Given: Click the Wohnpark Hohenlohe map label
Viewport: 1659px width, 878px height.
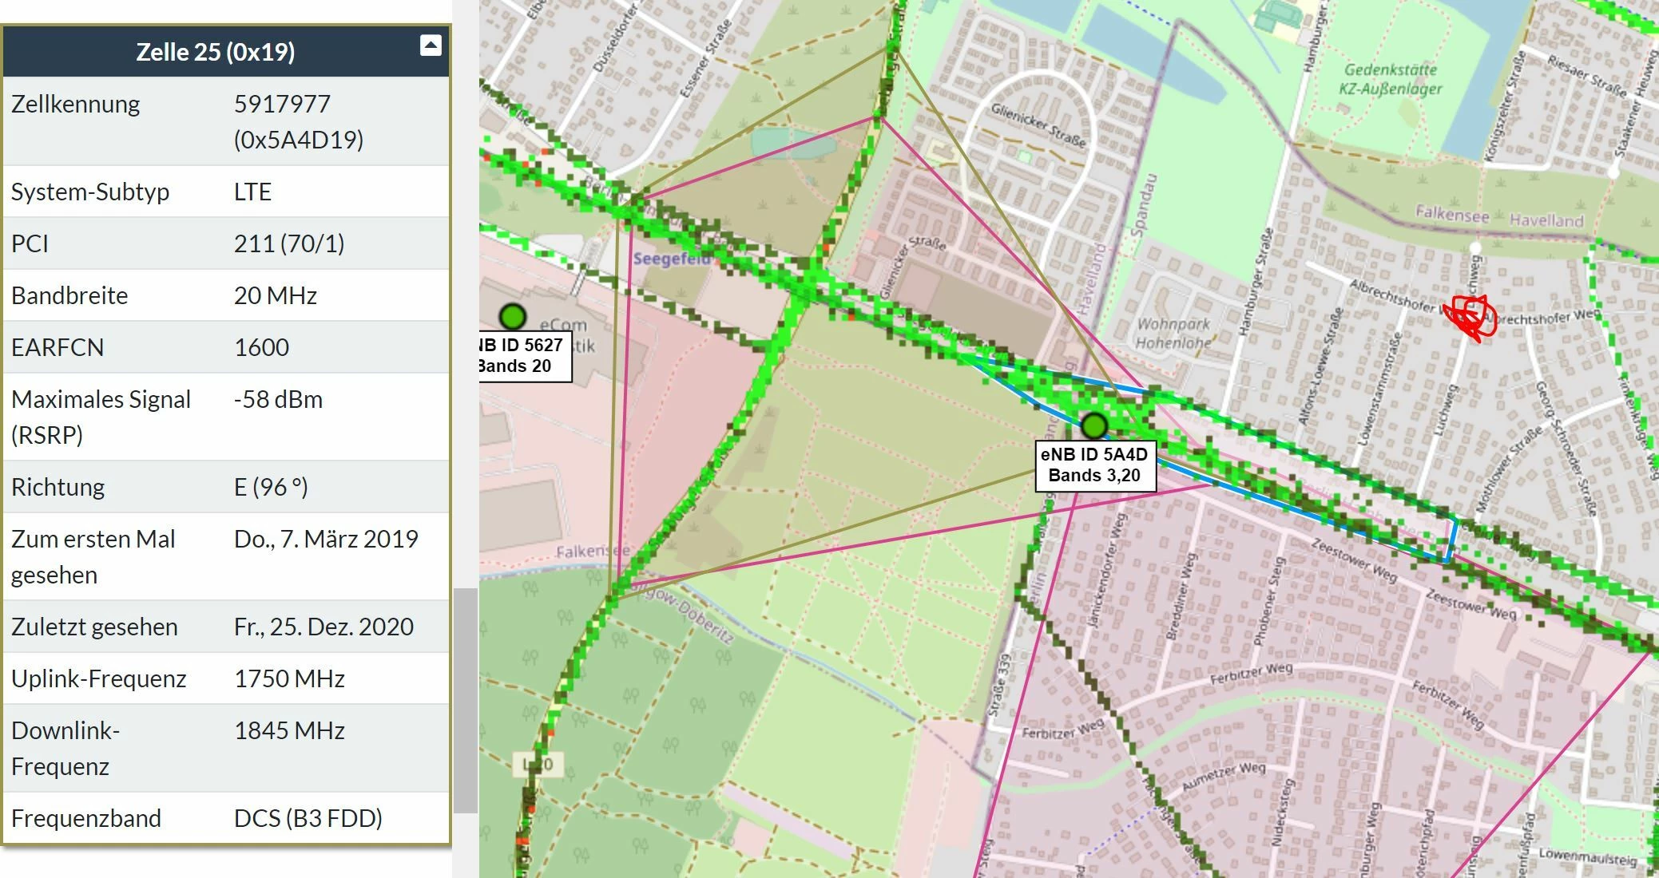Looking at the screenshot, I should pyautogui.click(x=1173, y=334).
